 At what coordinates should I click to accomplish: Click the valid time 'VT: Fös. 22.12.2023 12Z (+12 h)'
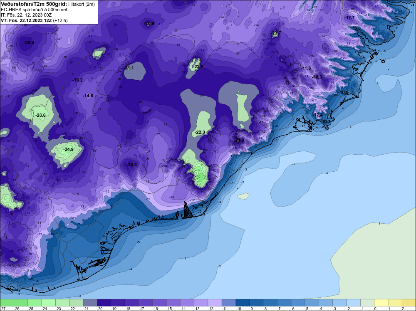tap(34, 20)
